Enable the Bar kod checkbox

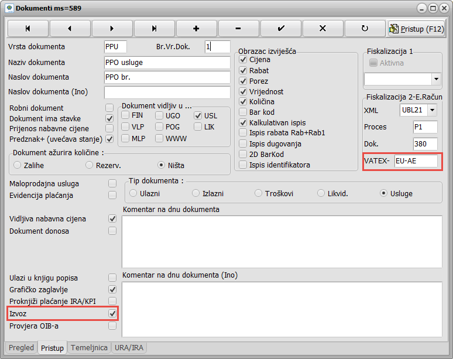pyautogui.click(x=243, y=112)
